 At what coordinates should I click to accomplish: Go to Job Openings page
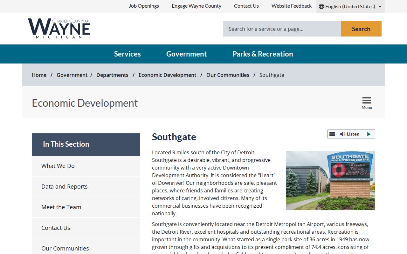(x=144, y=6)
